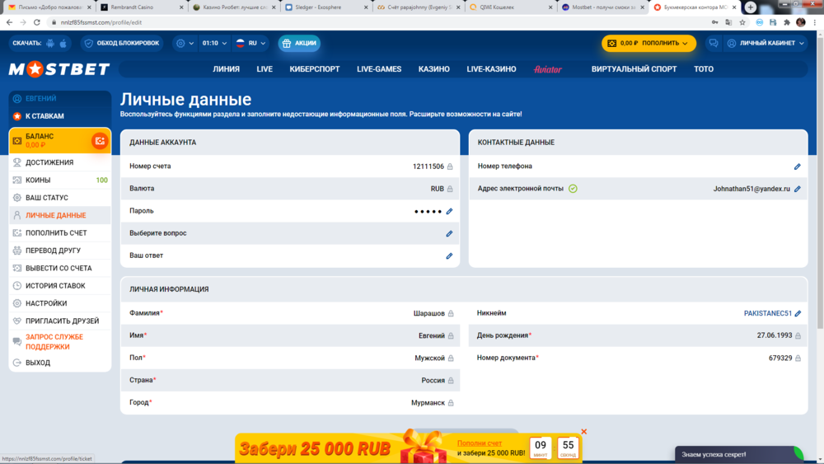Click the Евгений username in sidebar
Screen dimensions: 824x464
(x=41, y=98)
